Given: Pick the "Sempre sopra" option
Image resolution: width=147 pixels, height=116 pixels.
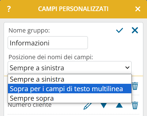Looking at the screenshot, I should point(70,98).
